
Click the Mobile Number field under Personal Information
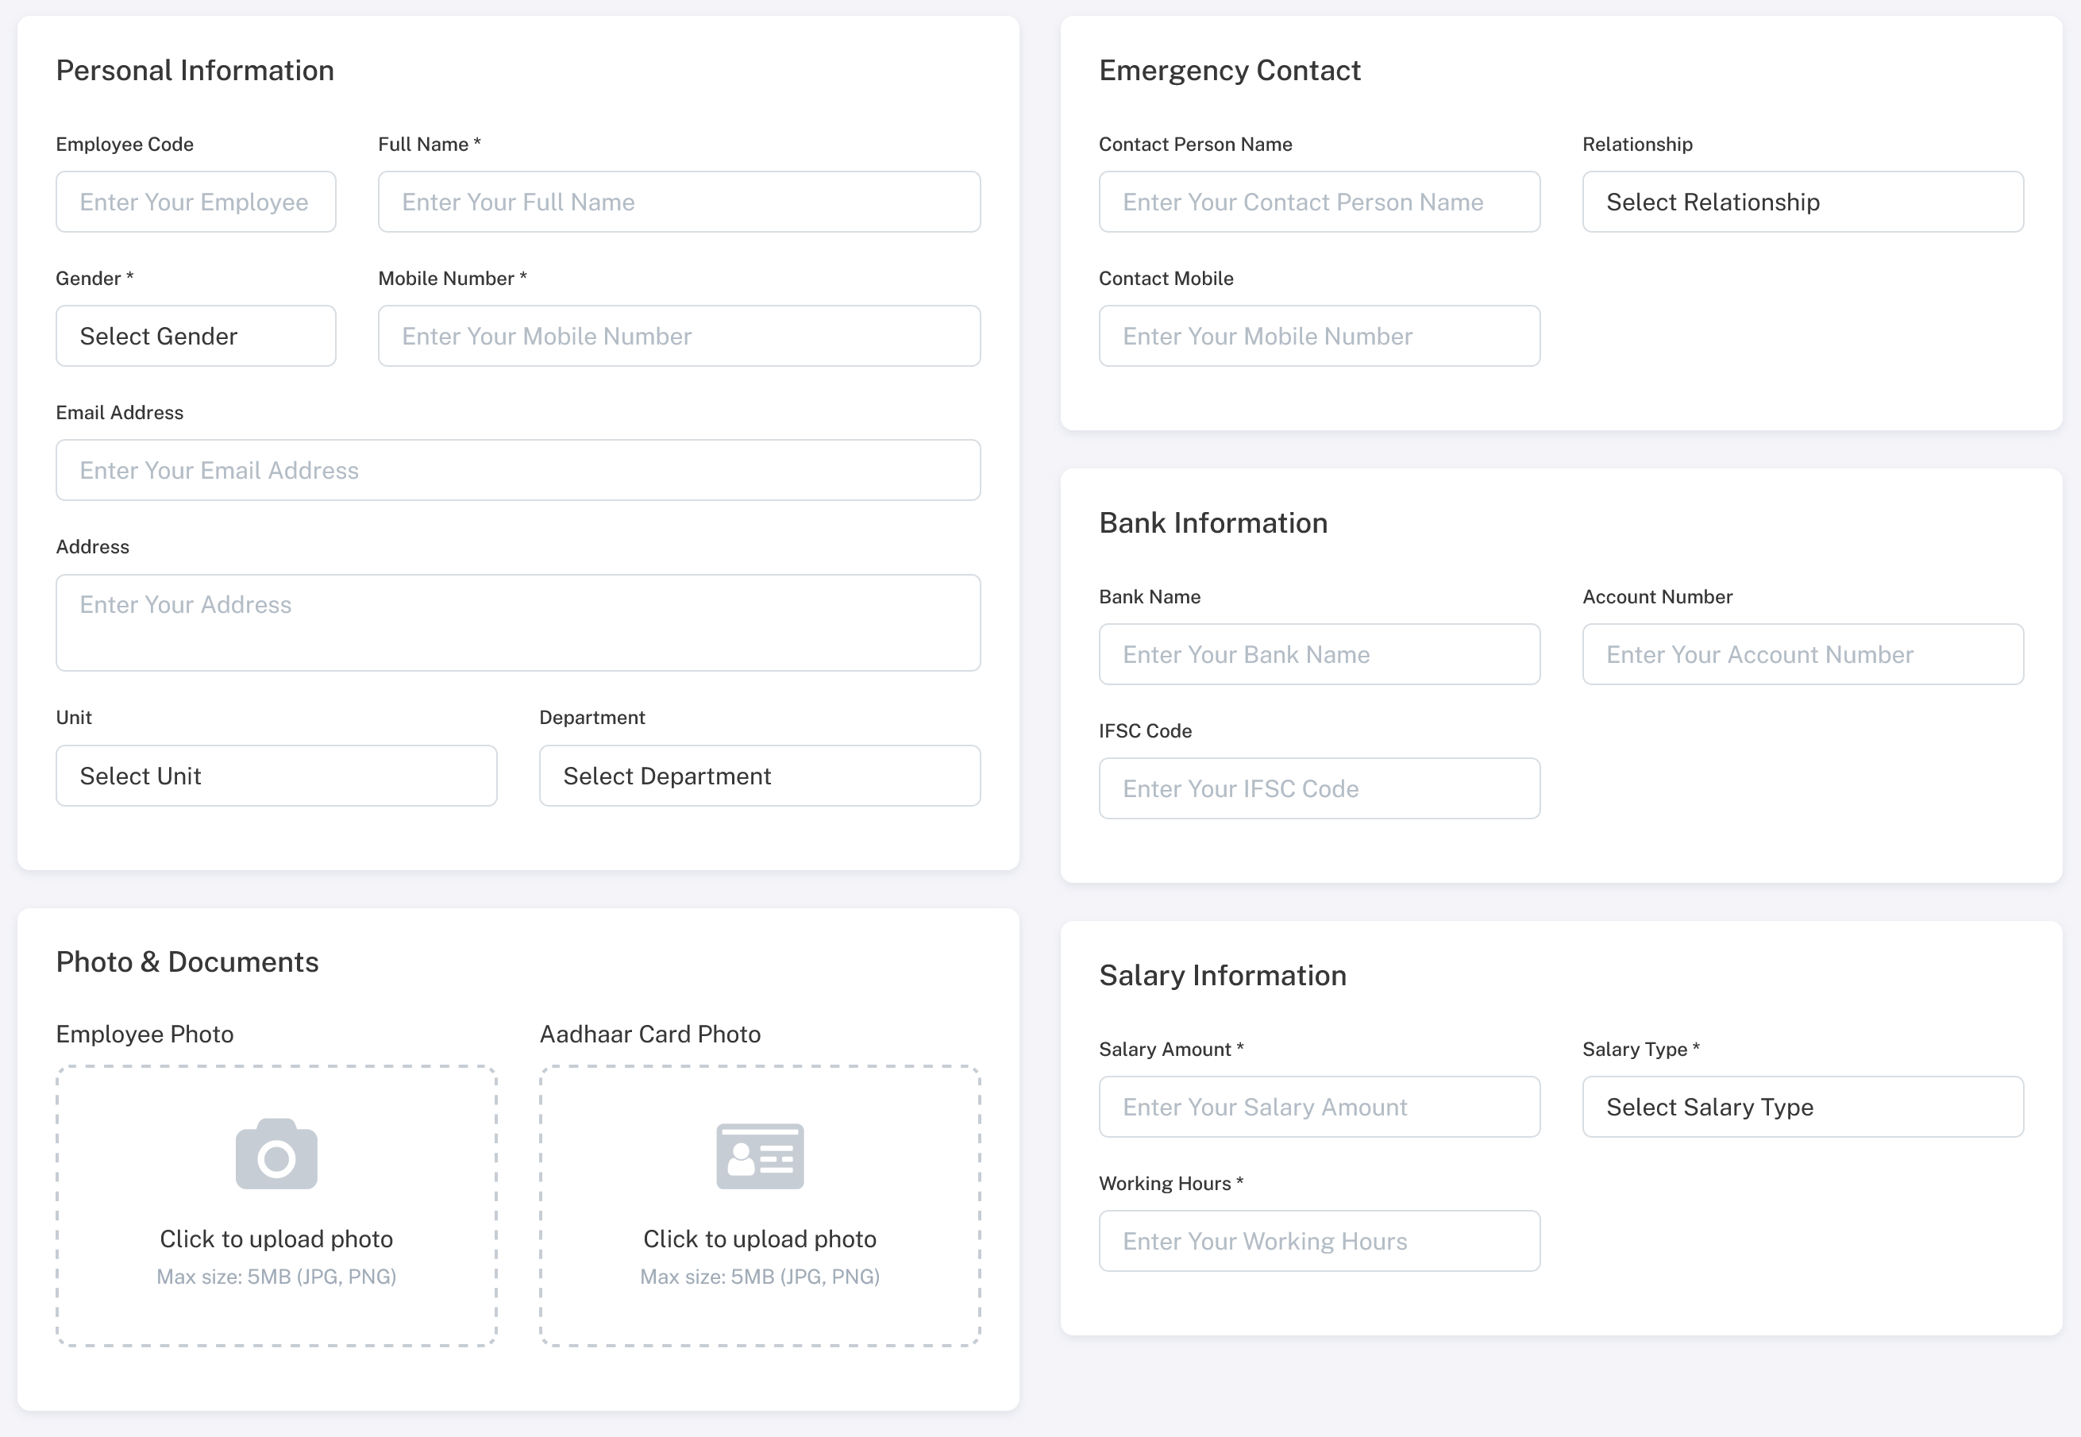click(x=679, y=336)
